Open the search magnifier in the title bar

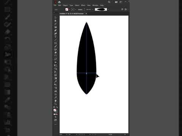(109, 2)
